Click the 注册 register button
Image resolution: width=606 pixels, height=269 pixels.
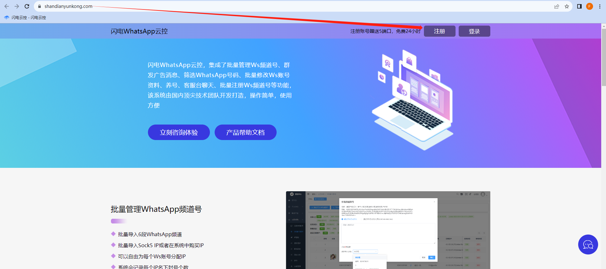439,31
